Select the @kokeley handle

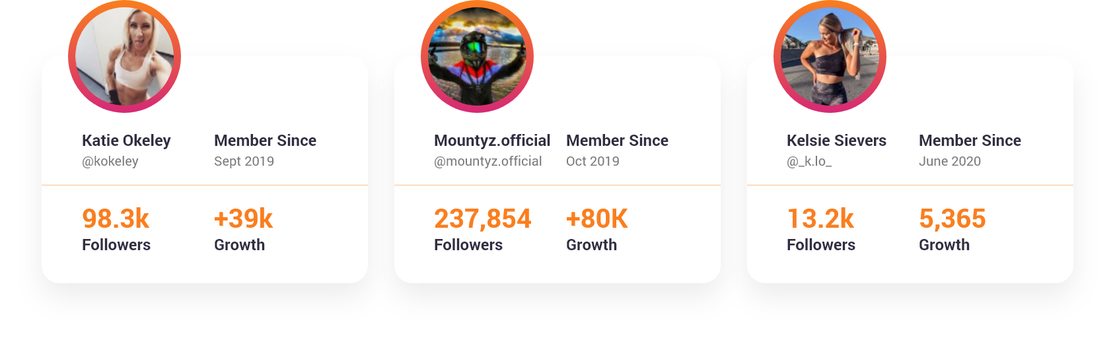[x=110, y=161]
